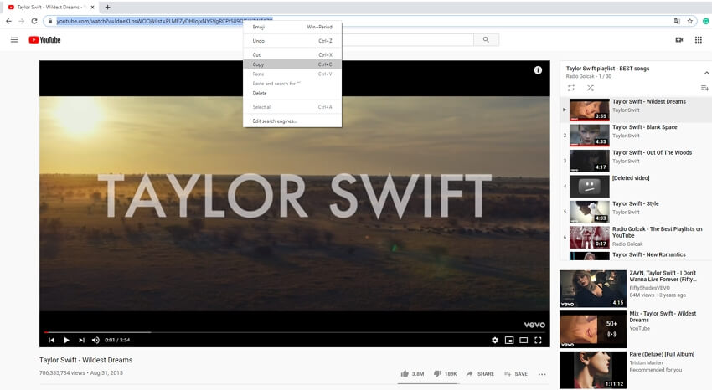712x390 pixels.
Task: Bookmark this page with the star icon
Action: (690, 21)
